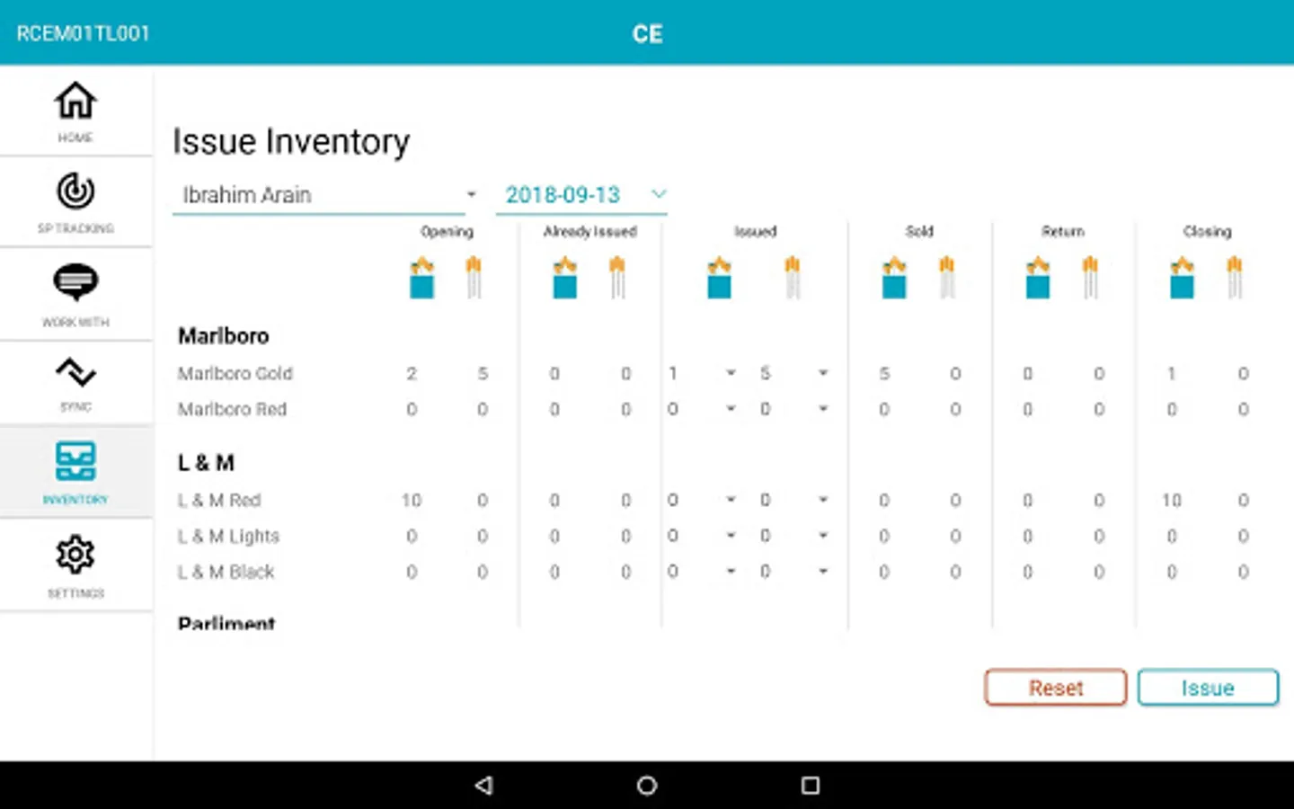Click the sticks icon under Issued

[792, 278]
